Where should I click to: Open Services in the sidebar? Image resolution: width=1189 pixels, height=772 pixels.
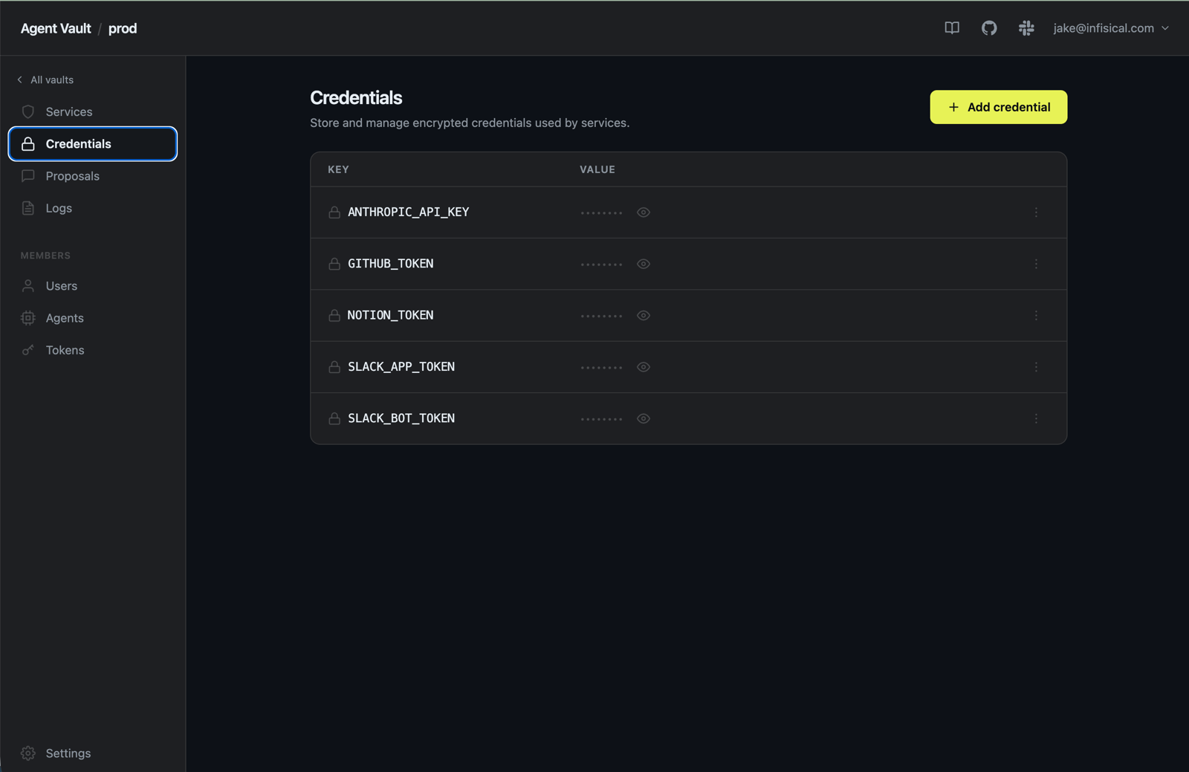[93, 111]
